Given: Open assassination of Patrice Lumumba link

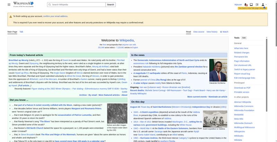Looking at the screenshot, I should (x=75, y=115).
